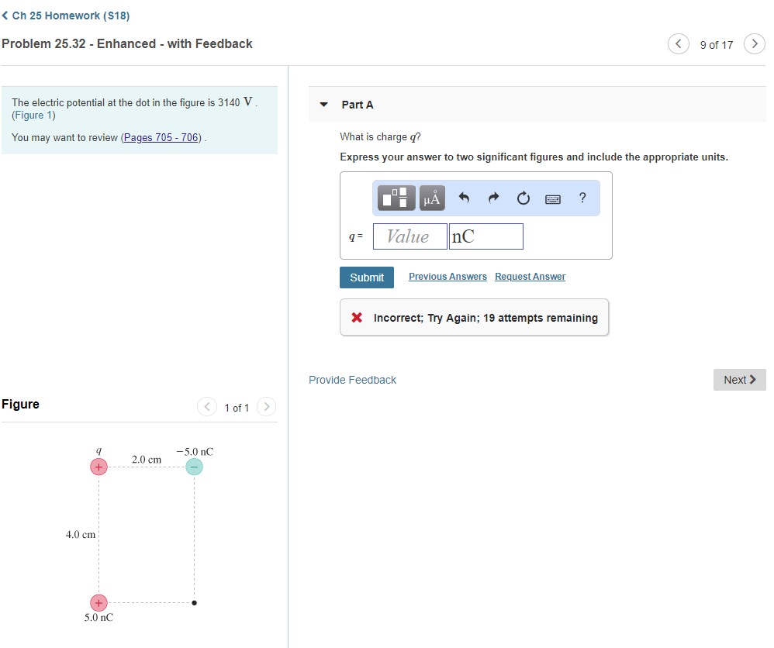Return to Ch 25 Homework (S18)
Image resolution: width=774 pixels, height=648 pixels.
[66, 16]
